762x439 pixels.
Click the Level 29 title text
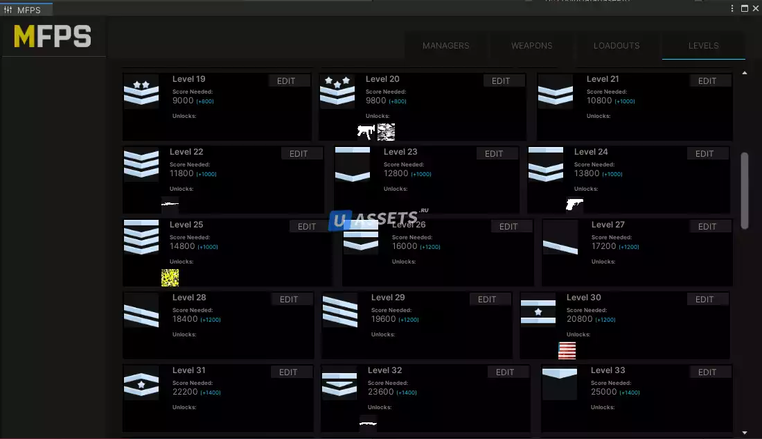[388, 298]
